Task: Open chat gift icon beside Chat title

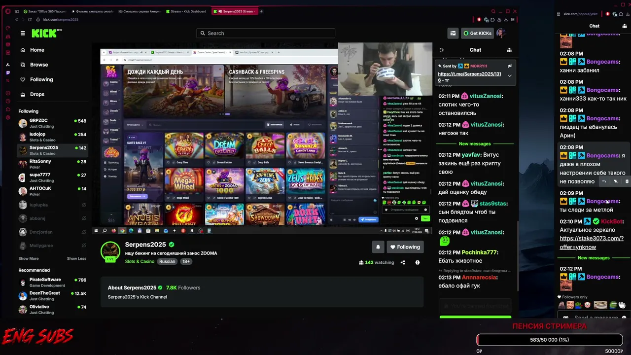Action: pos(509,50)
